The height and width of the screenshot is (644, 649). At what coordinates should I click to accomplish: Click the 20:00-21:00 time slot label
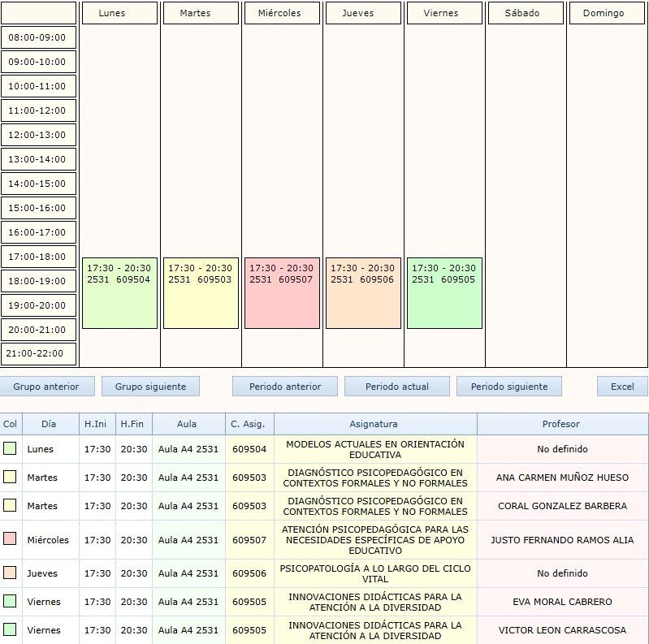click(x=38, y=330)
